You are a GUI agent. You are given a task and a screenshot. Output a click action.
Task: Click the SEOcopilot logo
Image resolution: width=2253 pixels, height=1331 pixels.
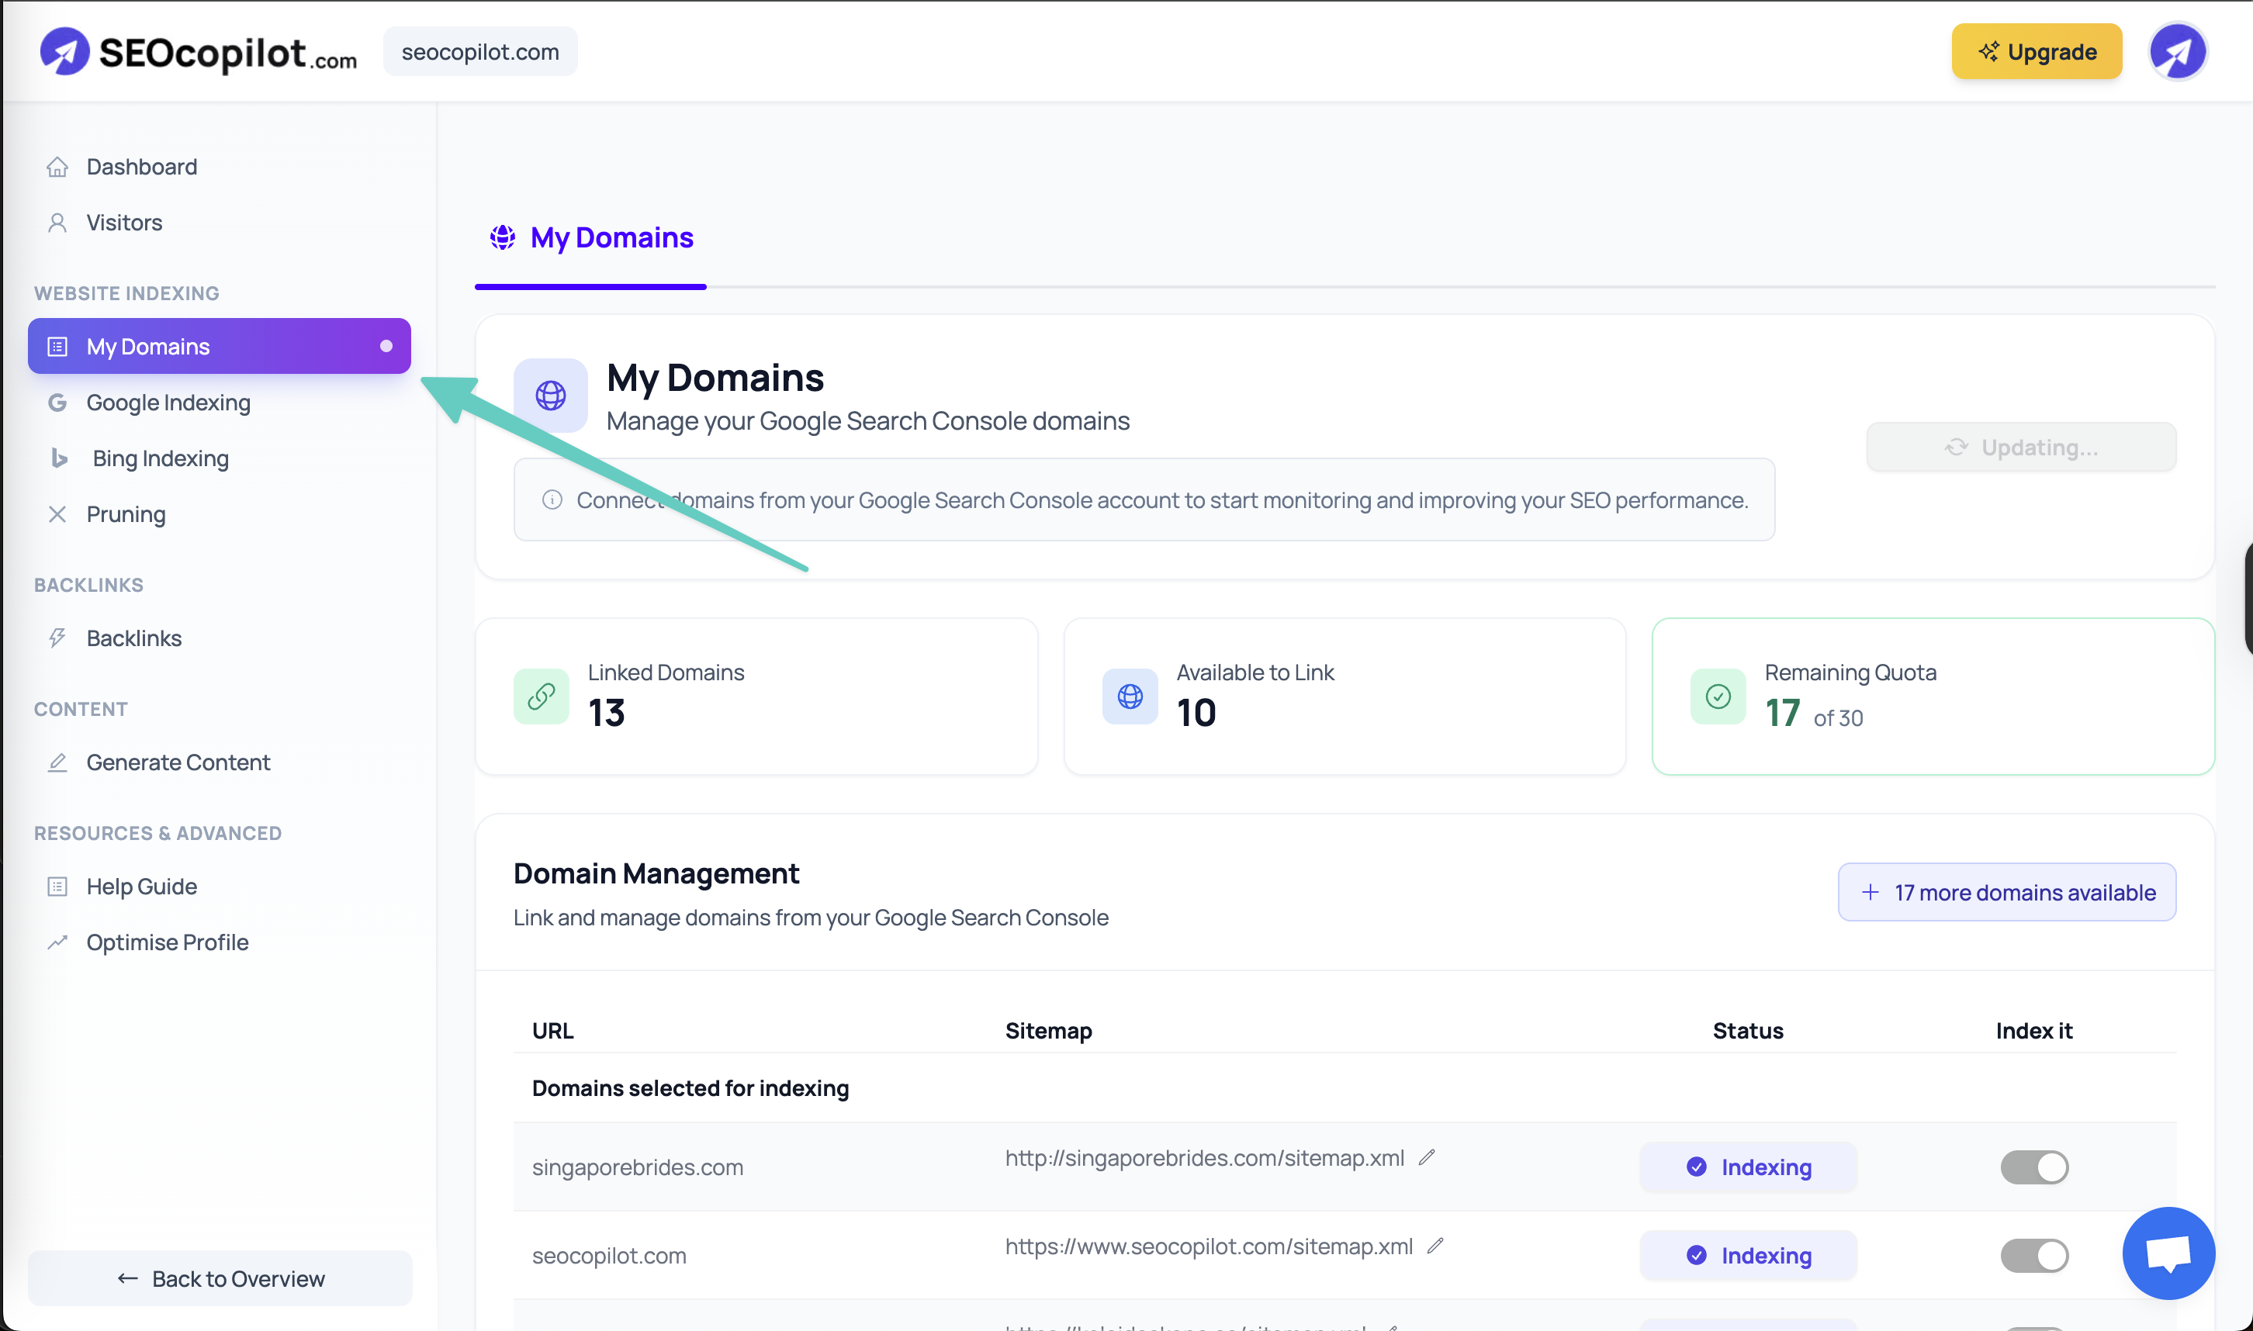pyautogui.click(x=198, y=52)
